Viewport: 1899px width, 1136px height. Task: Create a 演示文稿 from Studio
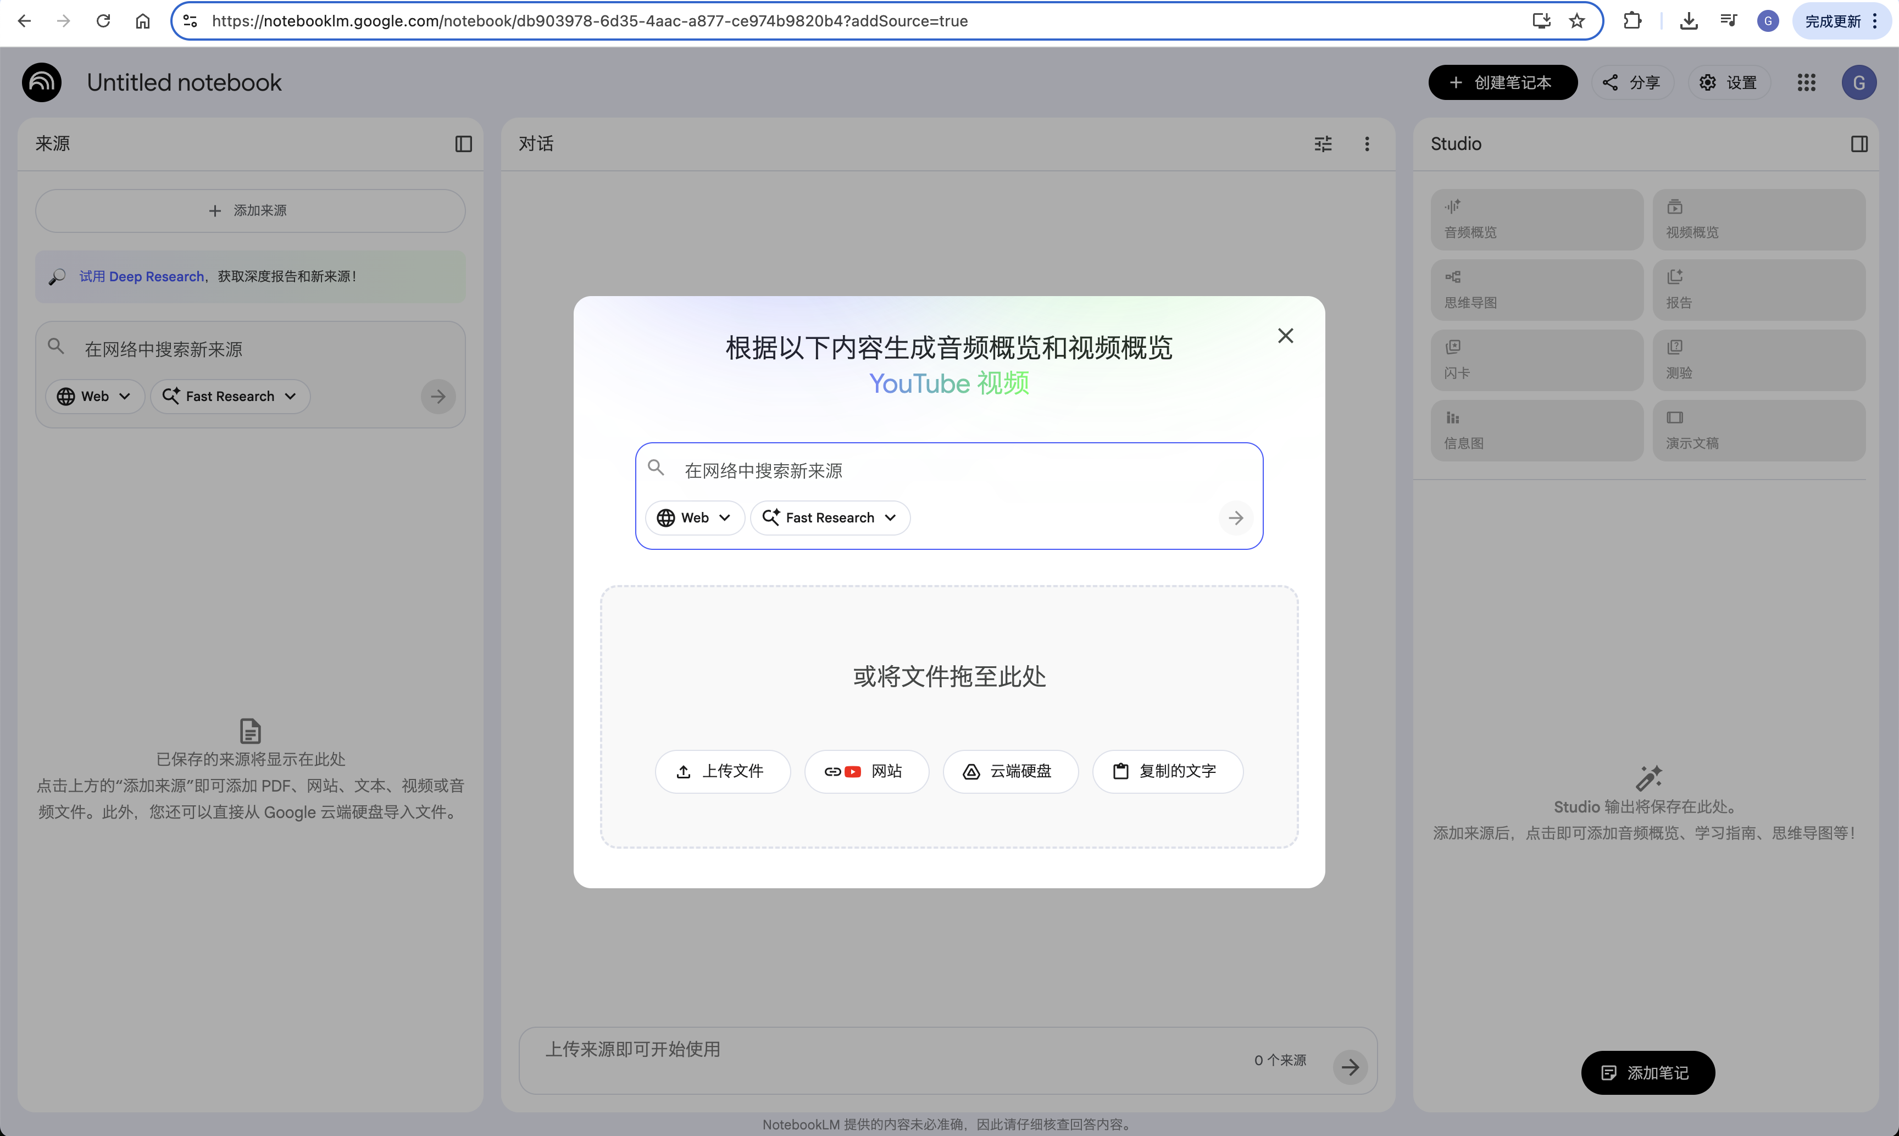pyautogui.click(x=1759, y=430)
